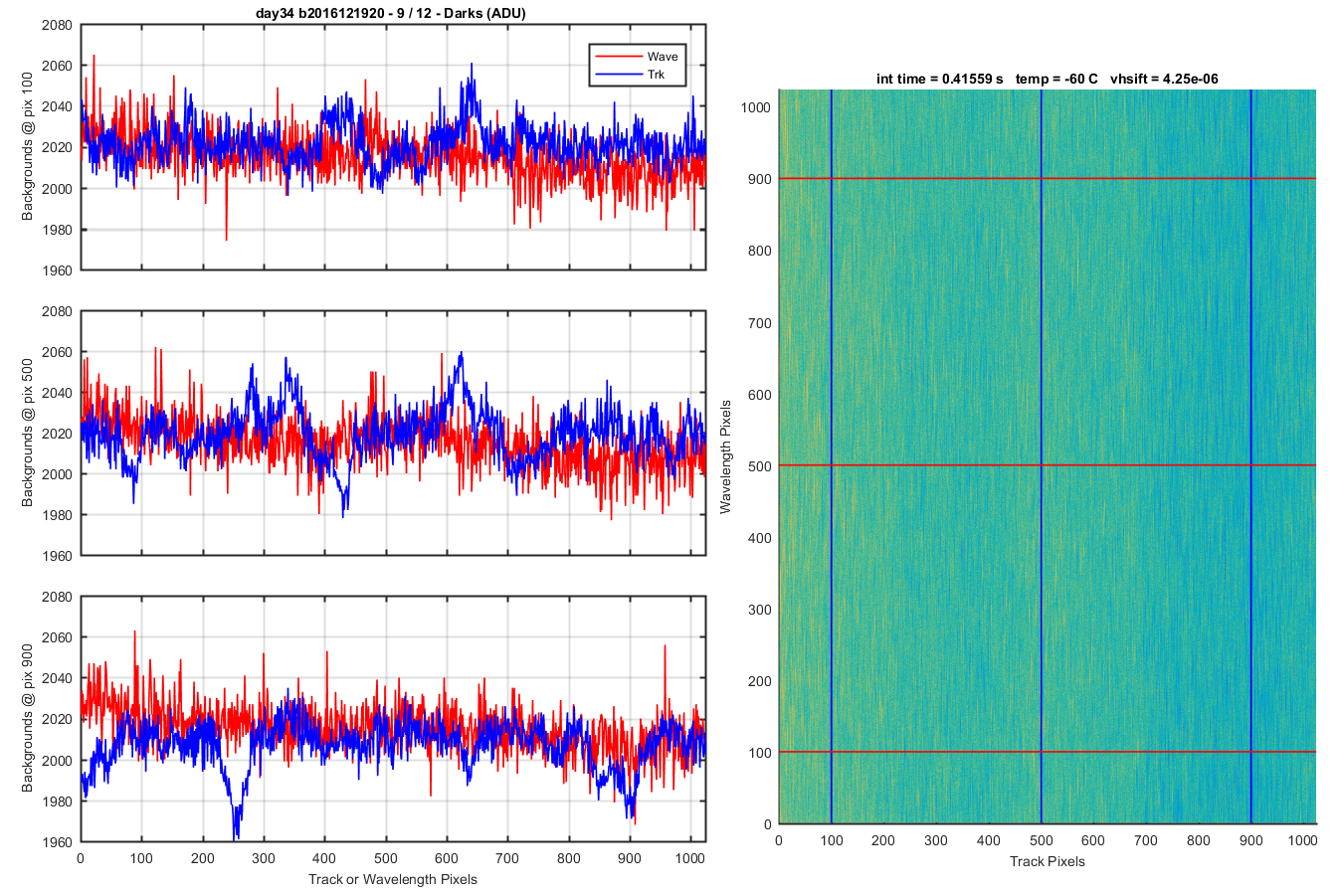Select the 'Track Pixels' axis label under the image
This screenshot has height=895, width=1343.
pos(1048,861)
